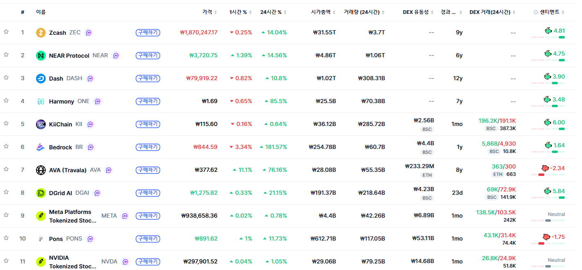Image resolution: width=582 pixels, height=270 pixels.
Task: Sort by DEX 유동성 column header
Action: 418,12
